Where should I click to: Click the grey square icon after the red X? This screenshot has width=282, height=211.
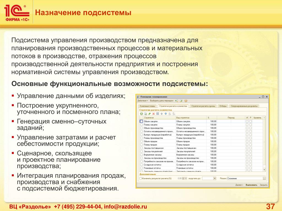pyautogui.click(x=158, y=113)
